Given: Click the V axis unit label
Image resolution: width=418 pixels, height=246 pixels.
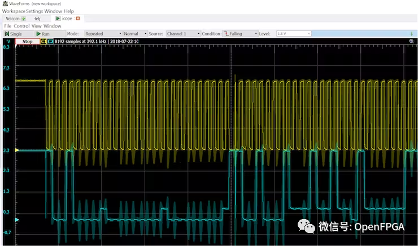Looking at the screenshot, I should pos(8,41).
